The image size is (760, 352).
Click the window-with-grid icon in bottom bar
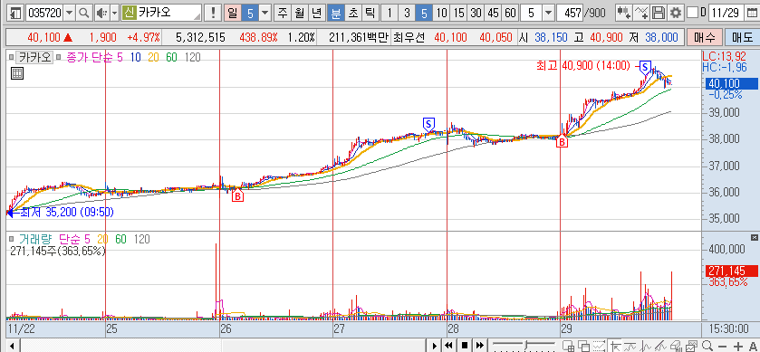[569, 346]
